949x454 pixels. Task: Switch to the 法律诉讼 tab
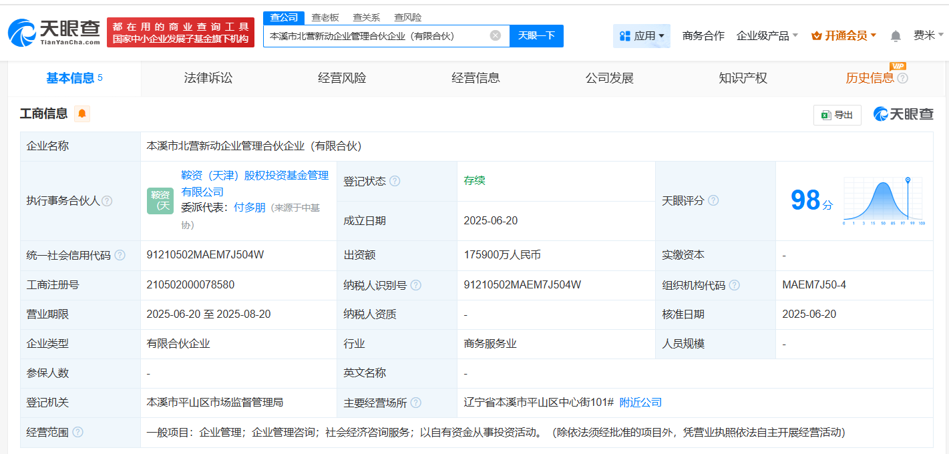(x=208, y=78)
